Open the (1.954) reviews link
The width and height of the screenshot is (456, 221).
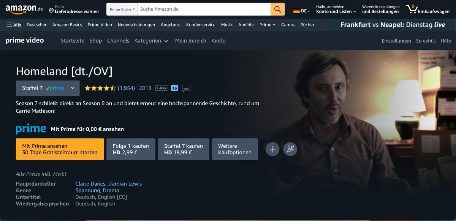click(x=126, y=88)
